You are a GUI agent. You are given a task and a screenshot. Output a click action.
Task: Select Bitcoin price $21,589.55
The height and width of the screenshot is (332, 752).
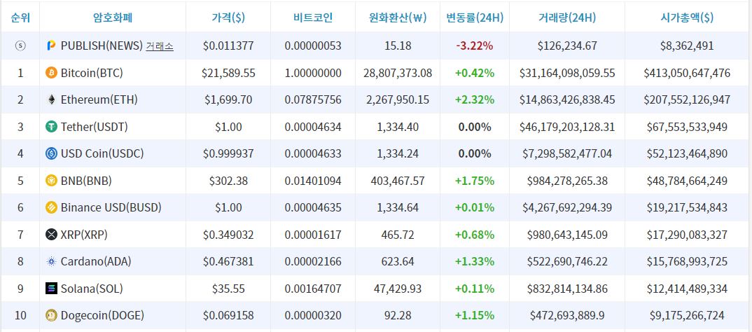[x=228, y=73]
